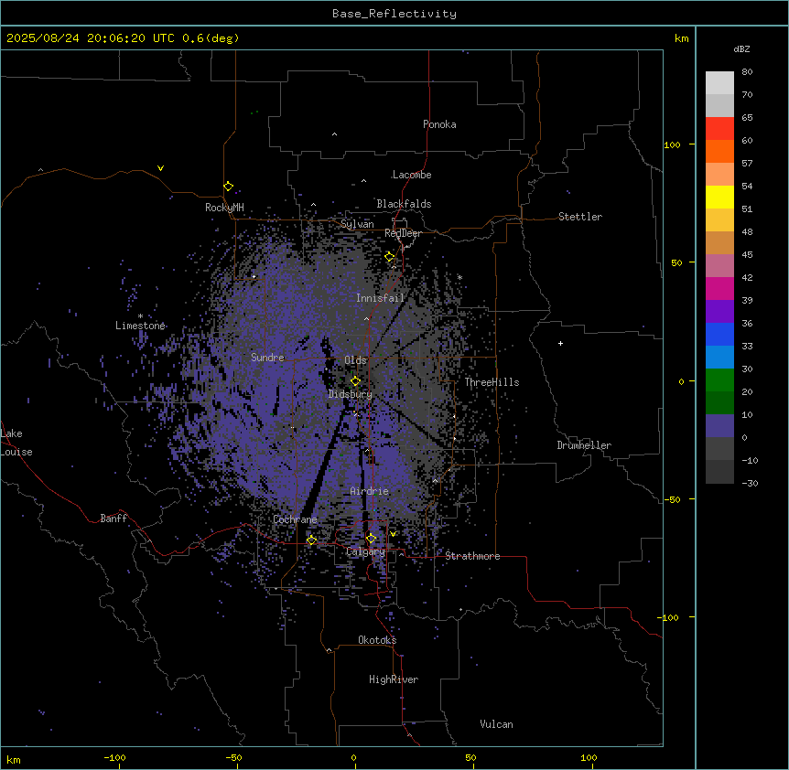Screen dimensions: 789x770
Task: Click the Stettler town label
Action: 580,217
